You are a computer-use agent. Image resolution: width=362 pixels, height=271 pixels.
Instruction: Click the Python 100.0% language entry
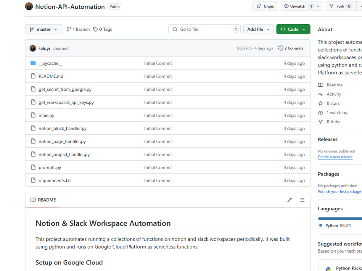(x=335, y=225)
